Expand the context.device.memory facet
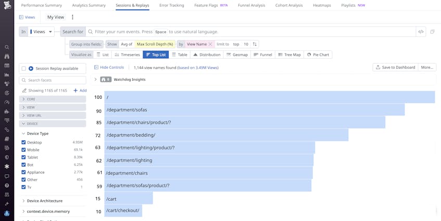Viewport: 441px width, 221px height. [46, 212]
